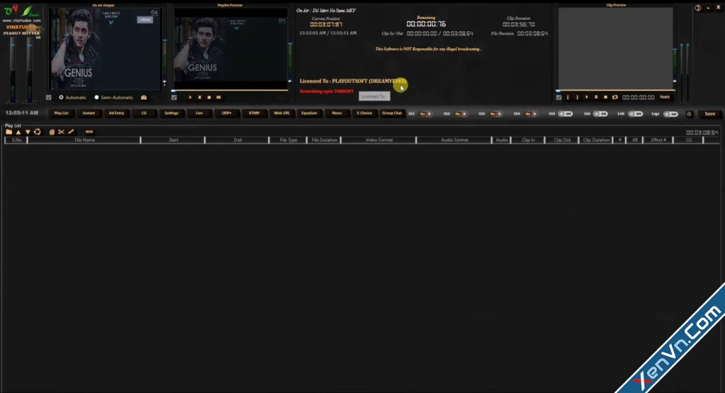Pause the Playlist Preview clip
This screenshot has width=725, height=393.
[x=200, y=98]
